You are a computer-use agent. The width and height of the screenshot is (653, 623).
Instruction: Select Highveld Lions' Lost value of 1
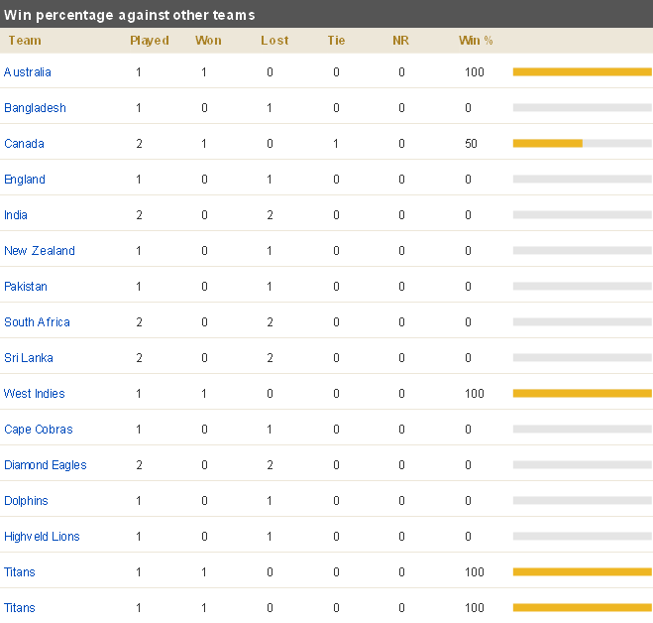(270, 537)
